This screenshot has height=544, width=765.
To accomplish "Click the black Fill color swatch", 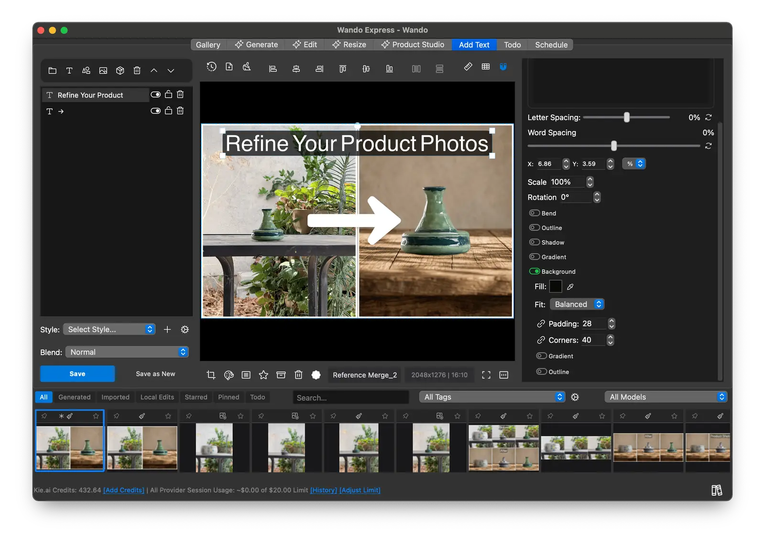I will [x=556, y=287].
